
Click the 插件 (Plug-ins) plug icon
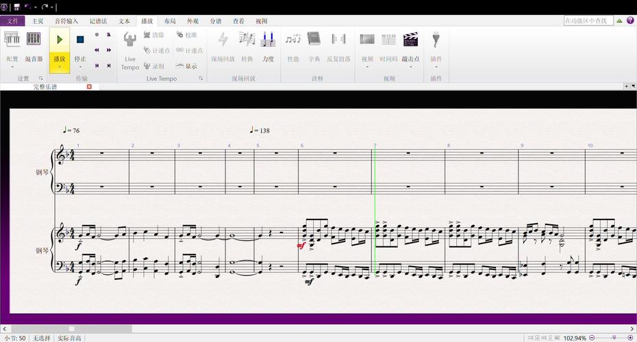click(436, 40)
